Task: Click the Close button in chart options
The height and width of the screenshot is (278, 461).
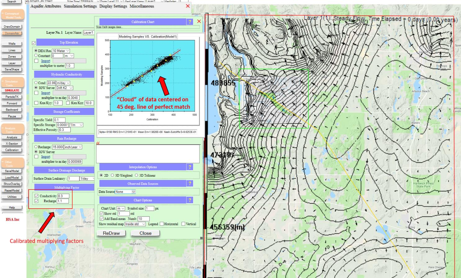Action: [x=145, y=233]
